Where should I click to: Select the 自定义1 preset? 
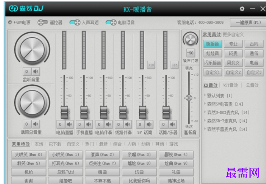pos(213,72)
